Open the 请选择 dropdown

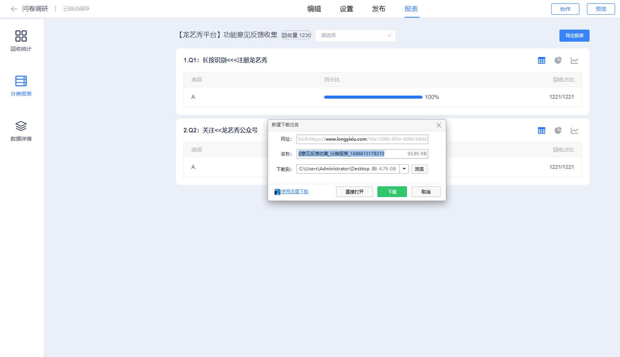[355, 35]
